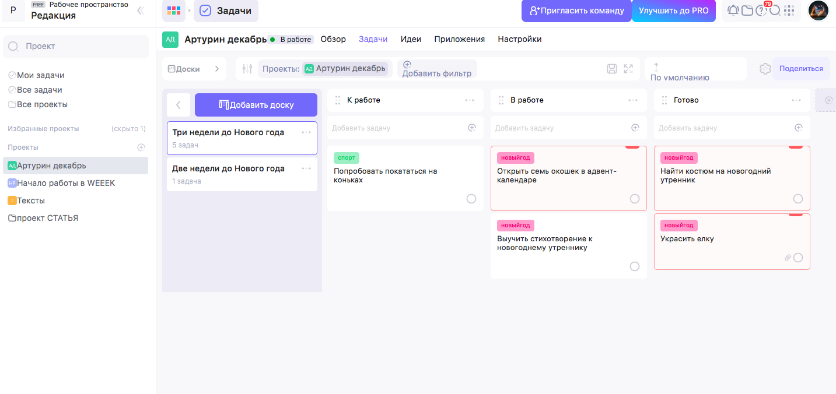Click the help question mark icon

[x=761, y=10]
